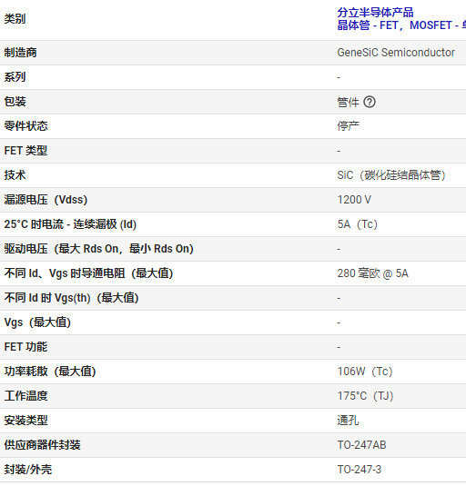466x486 pixels.
Task: Click the 280 毫欧 @ 5A resistance value
Action: [x=372, y=273]
